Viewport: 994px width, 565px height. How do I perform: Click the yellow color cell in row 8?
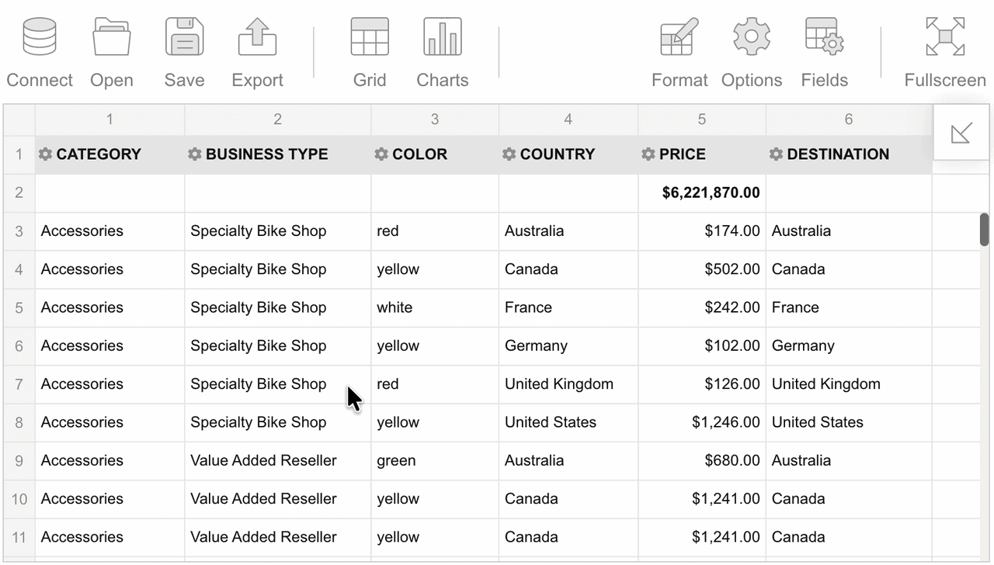click(435, 422)
